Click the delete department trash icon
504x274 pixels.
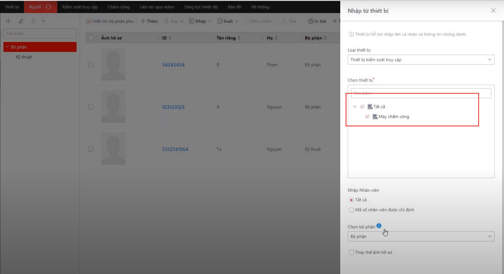33,21
